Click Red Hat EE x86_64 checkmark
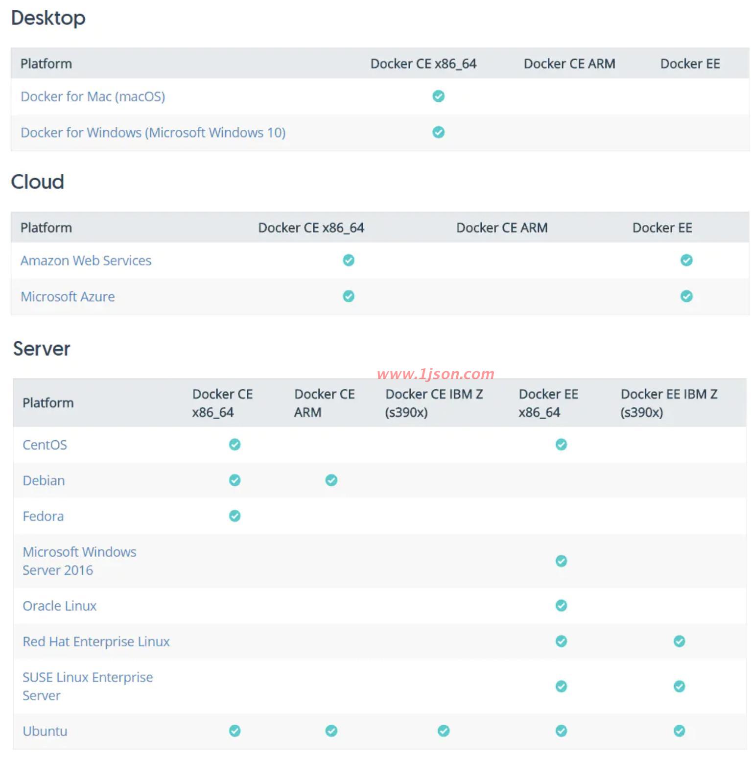This screenshot has height=758, width=751. [562, 641]
